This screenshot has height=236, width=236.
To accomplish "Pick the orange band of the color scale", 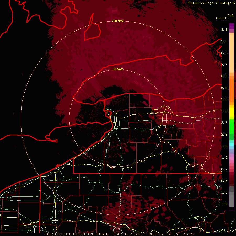I will pyautogui.click(x=232, y=90).
